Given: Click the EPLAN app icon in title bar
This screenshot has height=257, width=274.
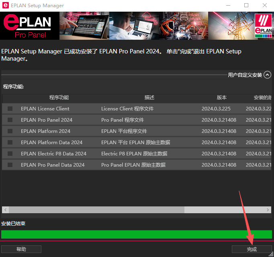Looking at the screenshot, I should coord(5,5).
